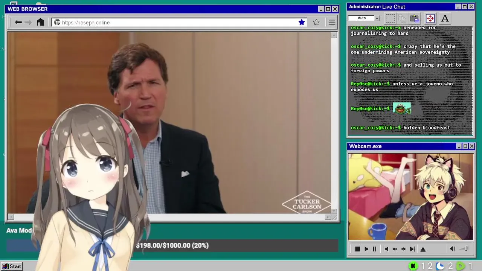Open the browser hamburger menu
This screenshot has height=271, width=482.
click(x=332, y=22)
